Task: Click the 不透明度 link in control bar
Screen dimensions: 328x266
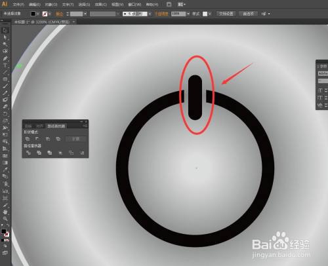Action: (161, 14)
